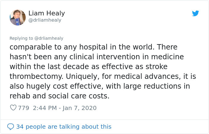
Task: Click the first line starting with comparable
Action: coord(93,47)
